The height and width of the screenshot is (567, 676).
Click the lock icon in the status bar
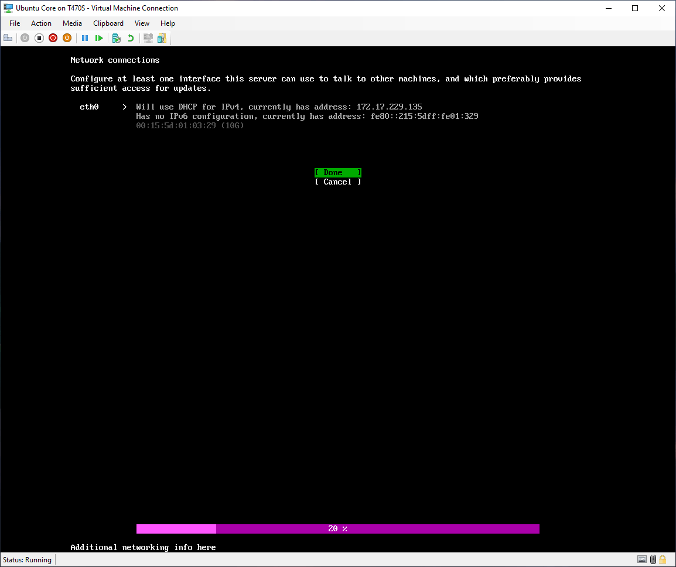coord(663,559)
